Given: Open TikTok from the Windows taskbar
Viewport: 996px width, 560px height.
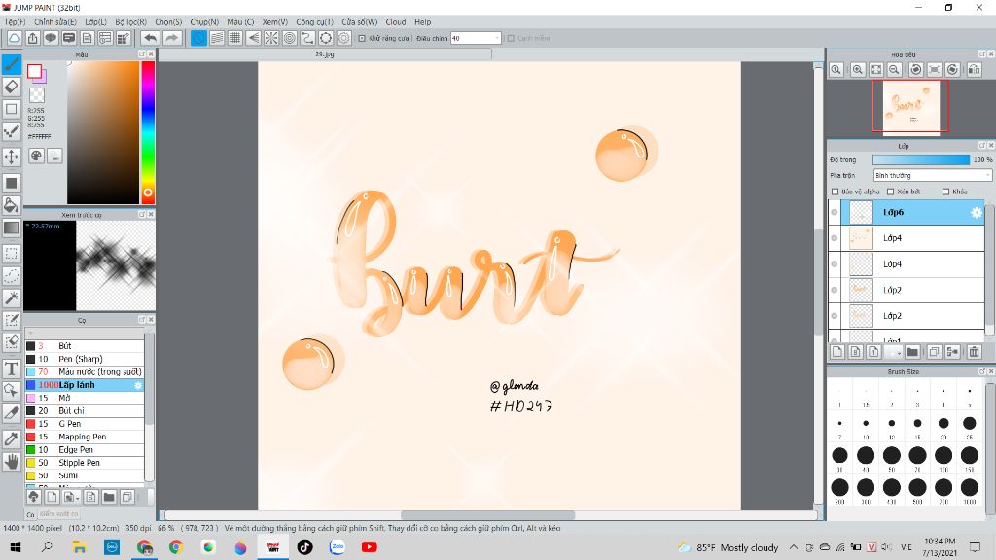Looking at the screenshot, I should 304,546.
